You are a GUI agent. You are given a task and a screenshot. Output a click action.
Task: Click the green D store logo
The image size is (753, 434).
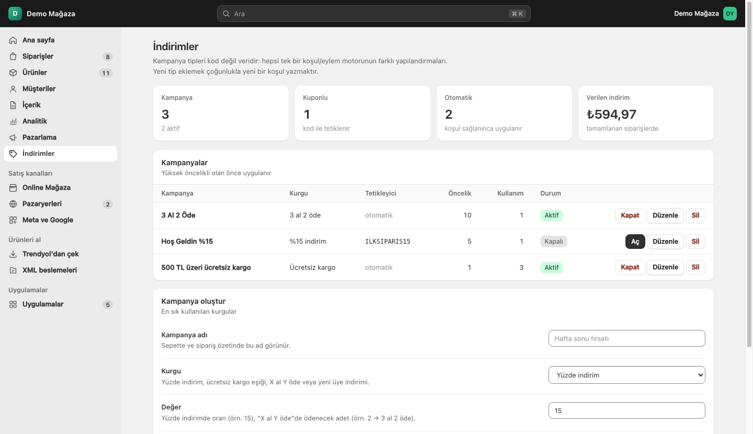15,14
